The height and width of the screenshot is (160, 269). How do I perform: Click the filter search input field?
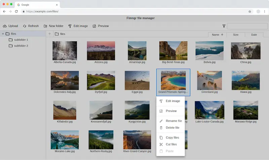247,26
